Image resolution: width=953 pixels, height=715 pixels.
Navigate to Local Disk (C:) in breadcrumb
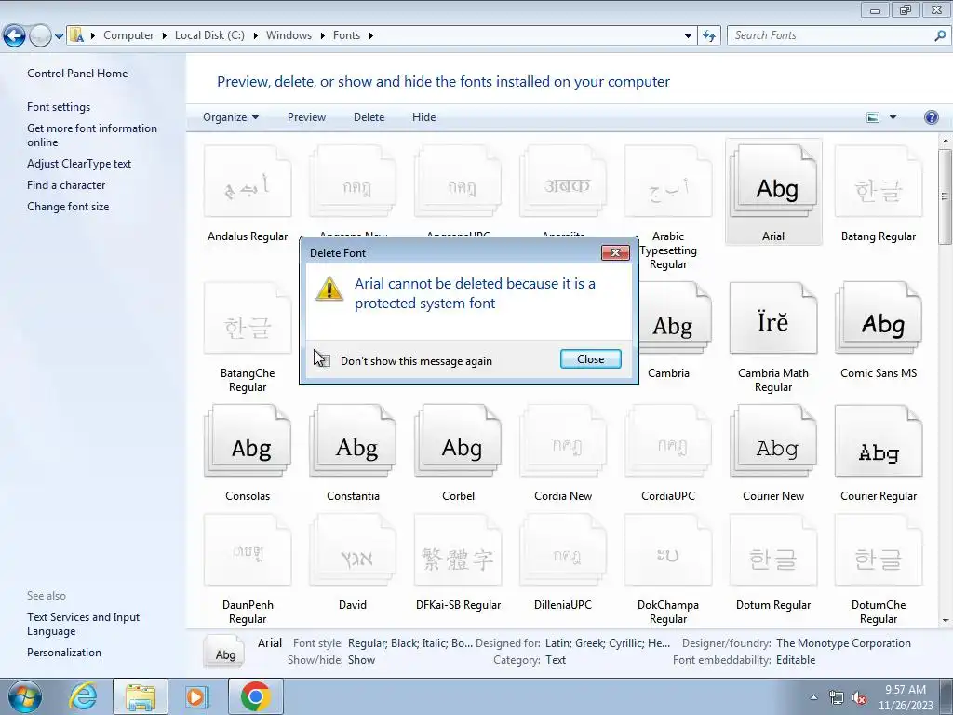pos(209,35)
